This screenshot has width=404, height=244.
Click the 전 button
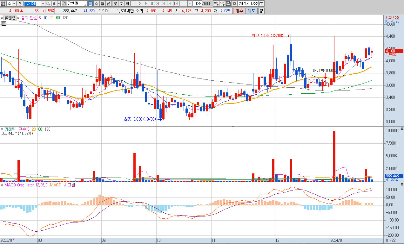pos(20,3)
